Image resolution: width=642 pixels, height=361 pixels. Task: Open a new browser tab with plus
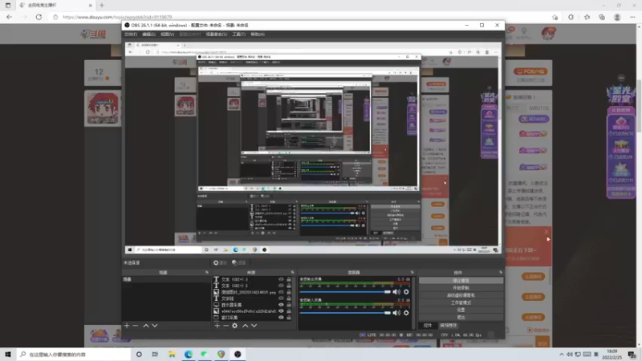point(102,6)
